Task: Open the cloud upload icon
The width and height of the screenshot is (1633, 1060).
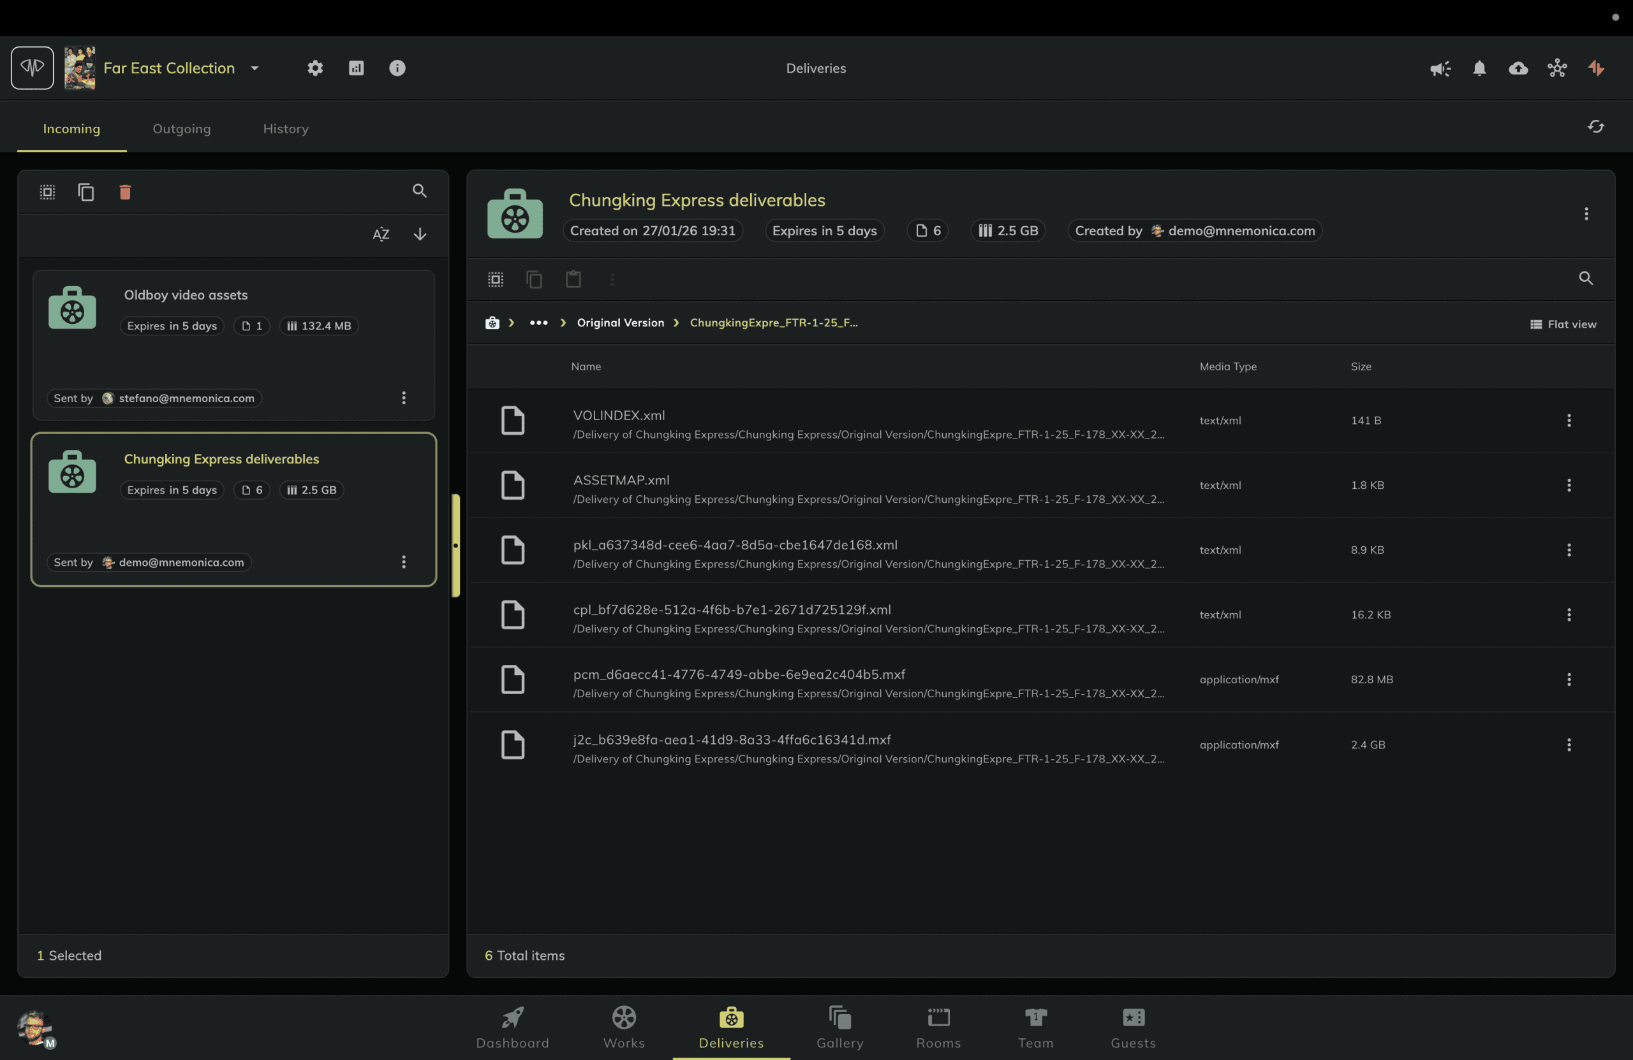Action: (x=1518, y=68)
